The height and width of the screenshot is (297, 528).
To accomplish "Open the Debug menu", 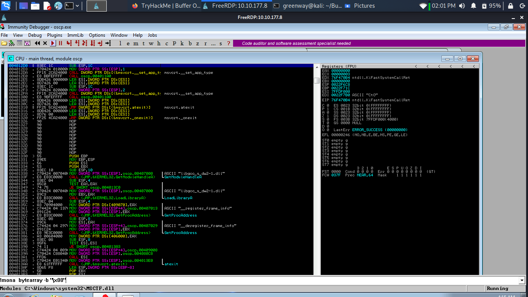I will click(x=34, y=35).
